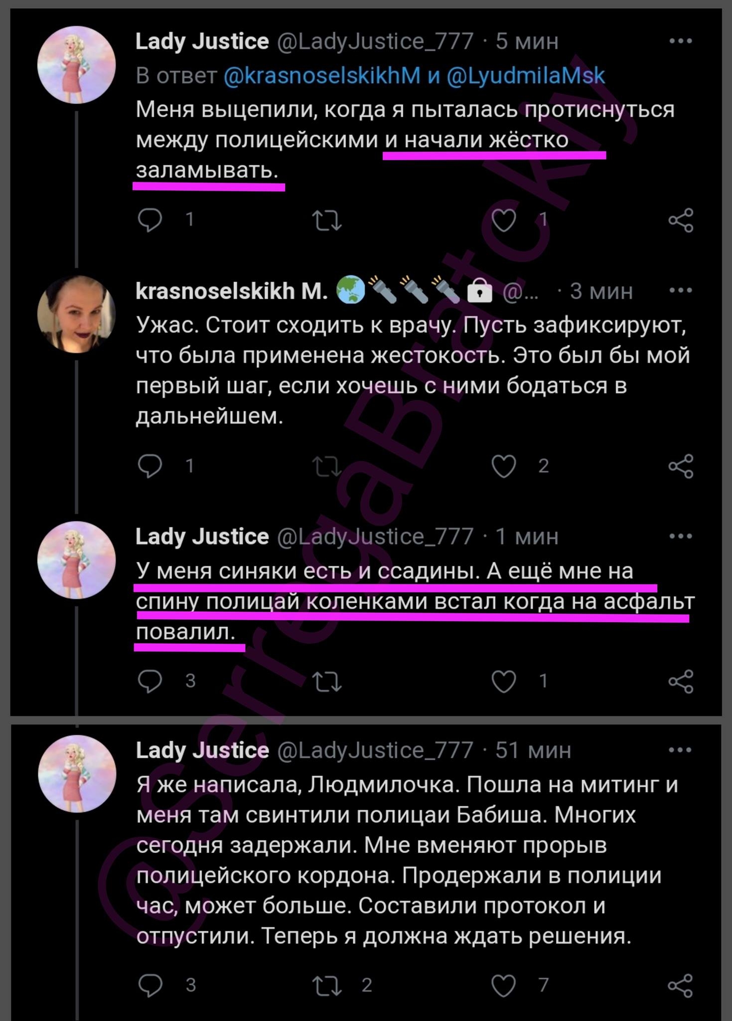Reply to the first Lady Justice tweet

(x=149, y=220)
